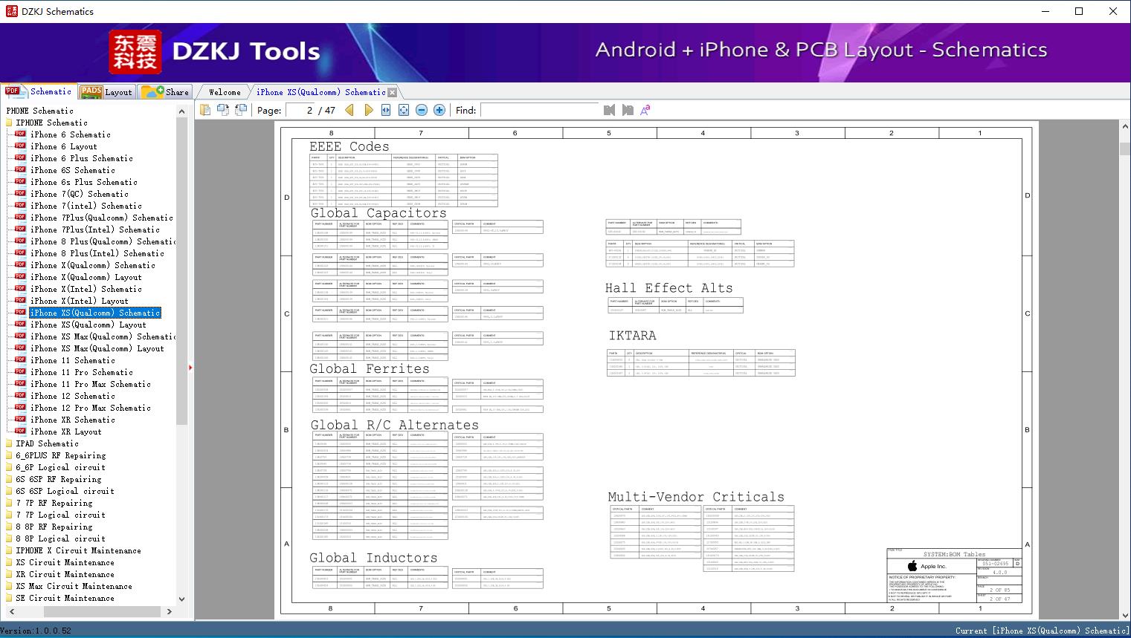Close the iPhone XS(Qualcomm) Schematic tab
1131x638 pixels.
click(x=393, y=93)
